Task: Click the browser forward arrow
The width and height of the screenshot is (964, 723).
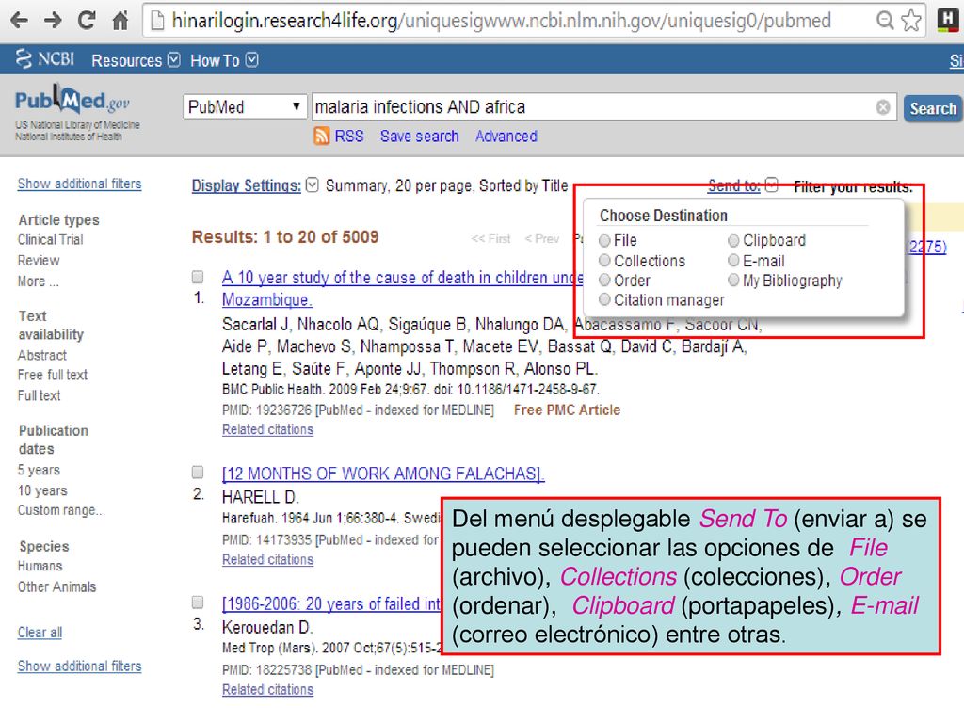Action: pos(53,21)
